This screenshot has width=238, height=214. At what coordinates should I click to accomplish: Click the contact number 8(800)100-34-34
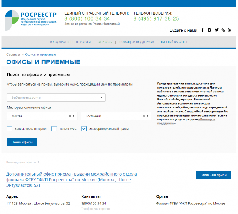point(93,204)
